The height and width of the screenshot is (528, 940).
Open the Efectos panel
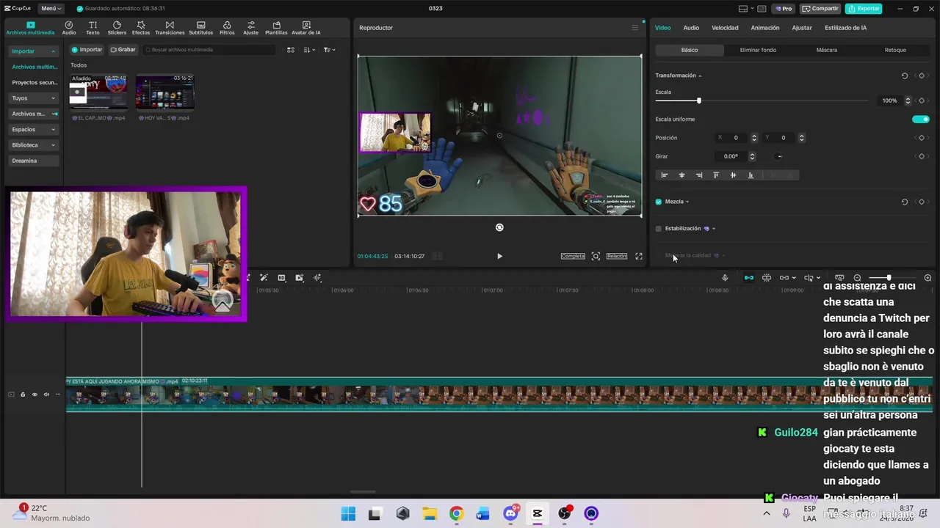click(141, 28)
